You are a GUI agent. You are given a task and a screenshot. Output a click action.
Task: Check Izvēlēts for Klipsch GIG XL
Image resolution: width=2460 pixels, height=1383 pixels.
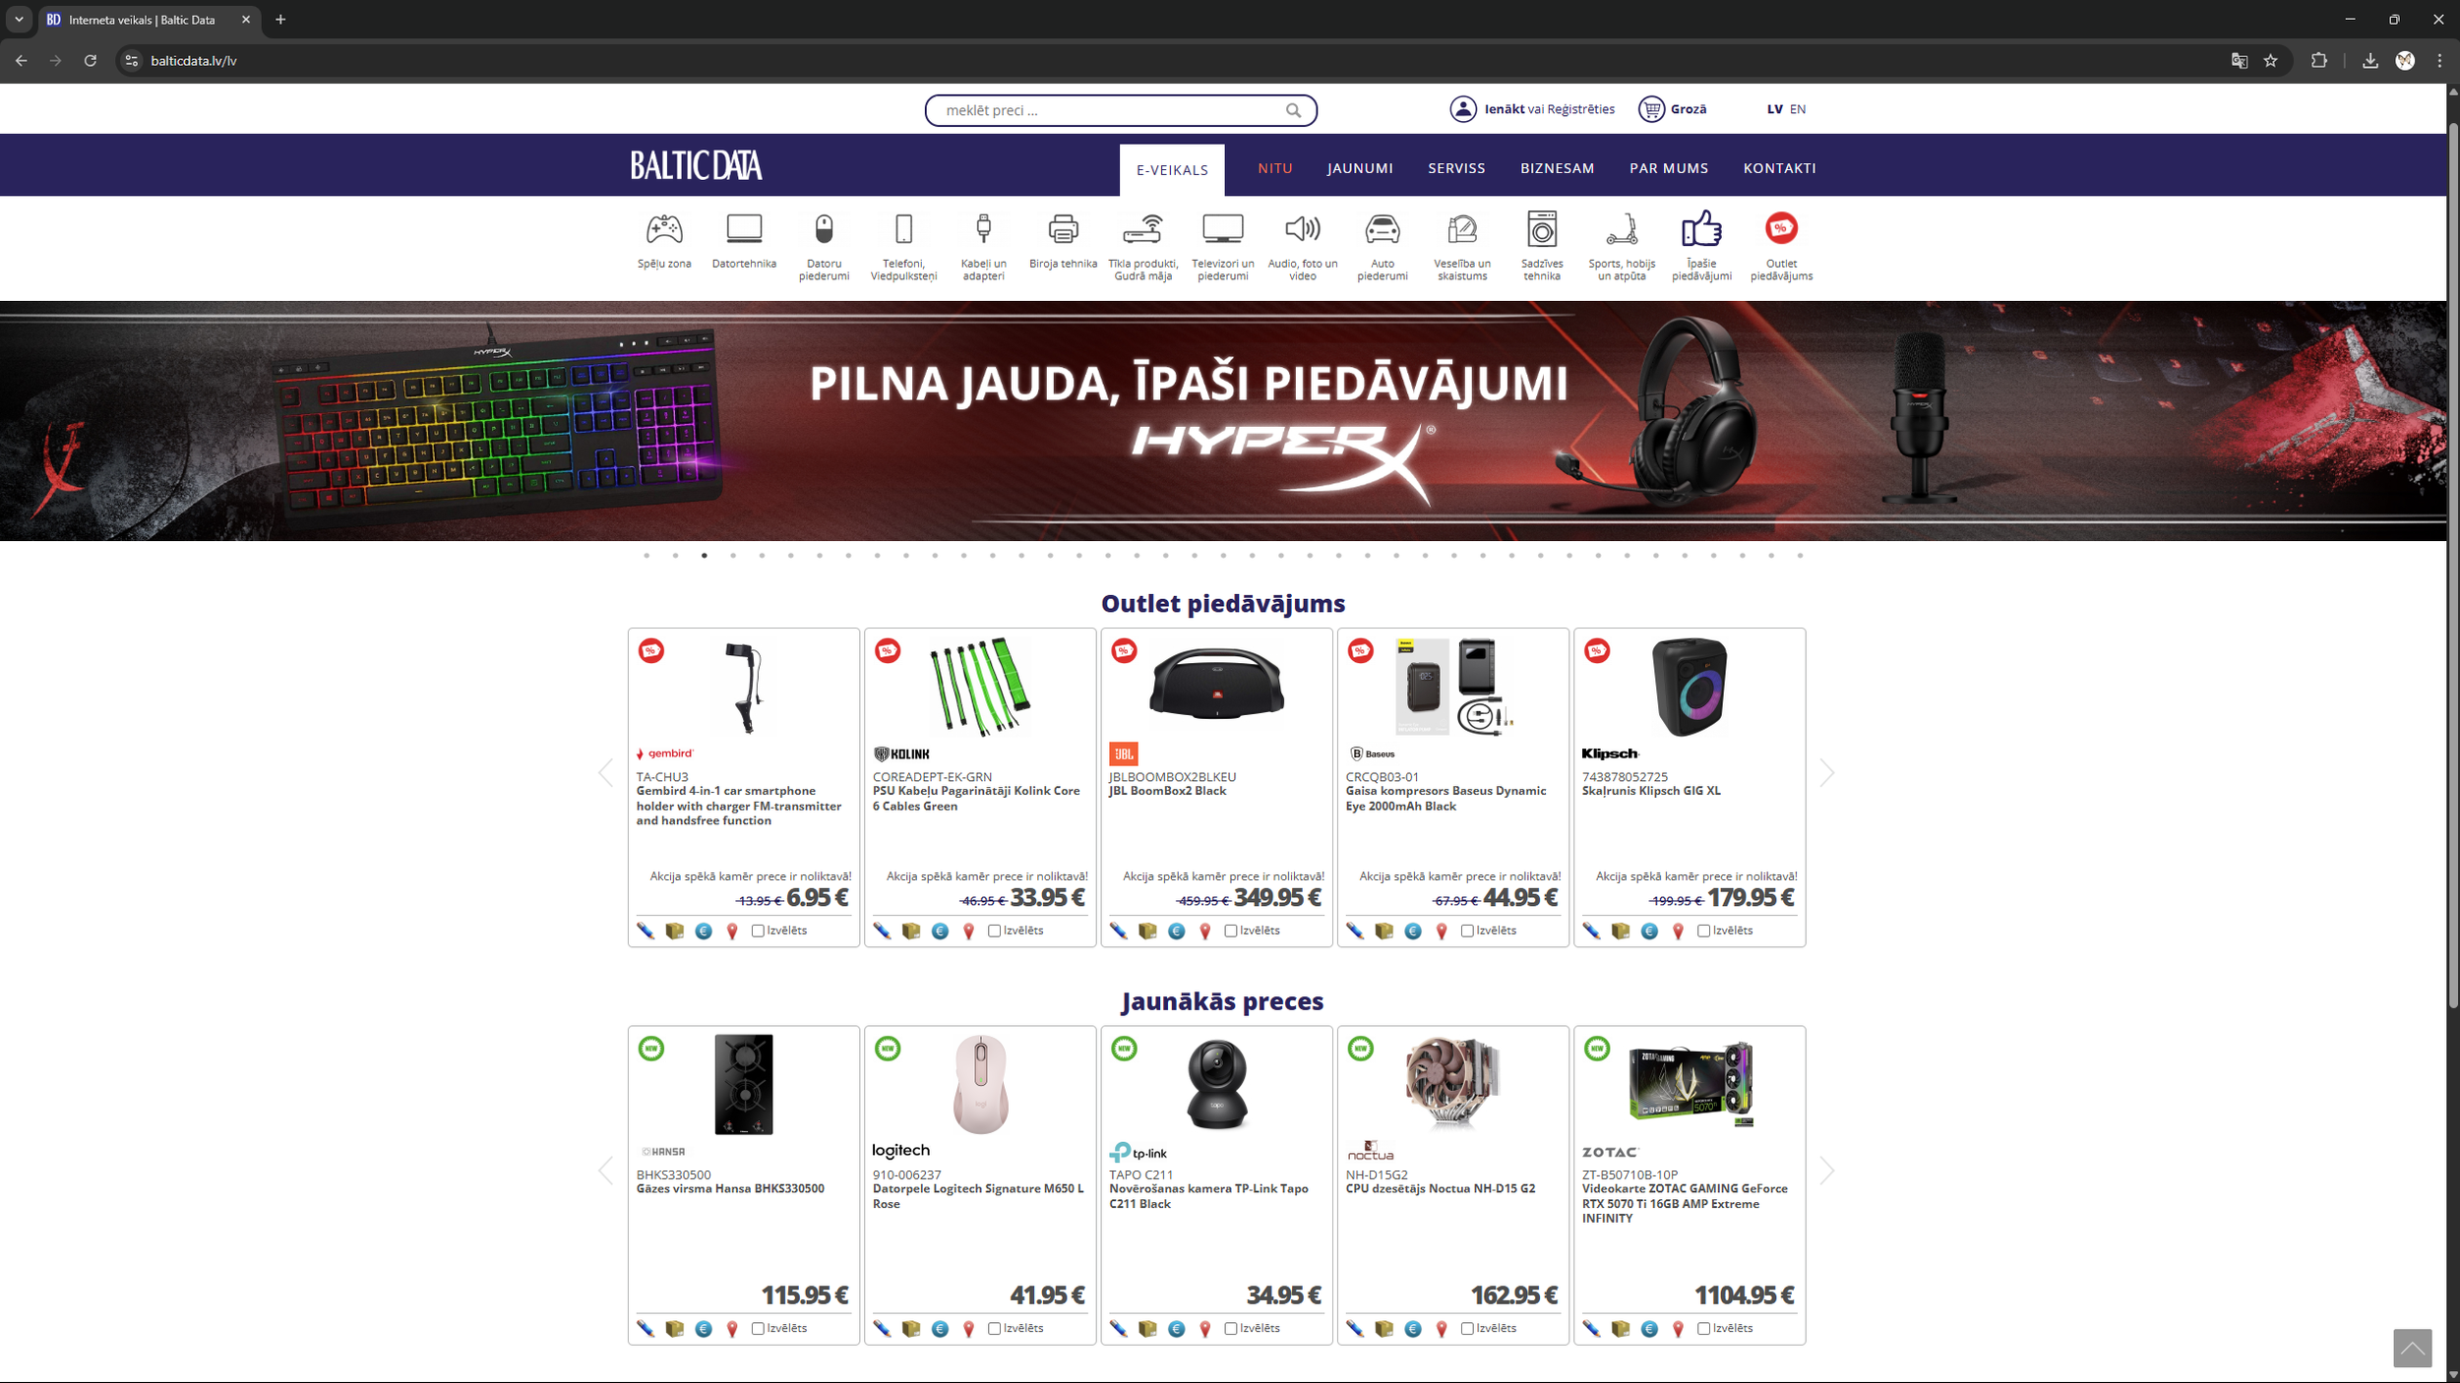[1703, 931]
